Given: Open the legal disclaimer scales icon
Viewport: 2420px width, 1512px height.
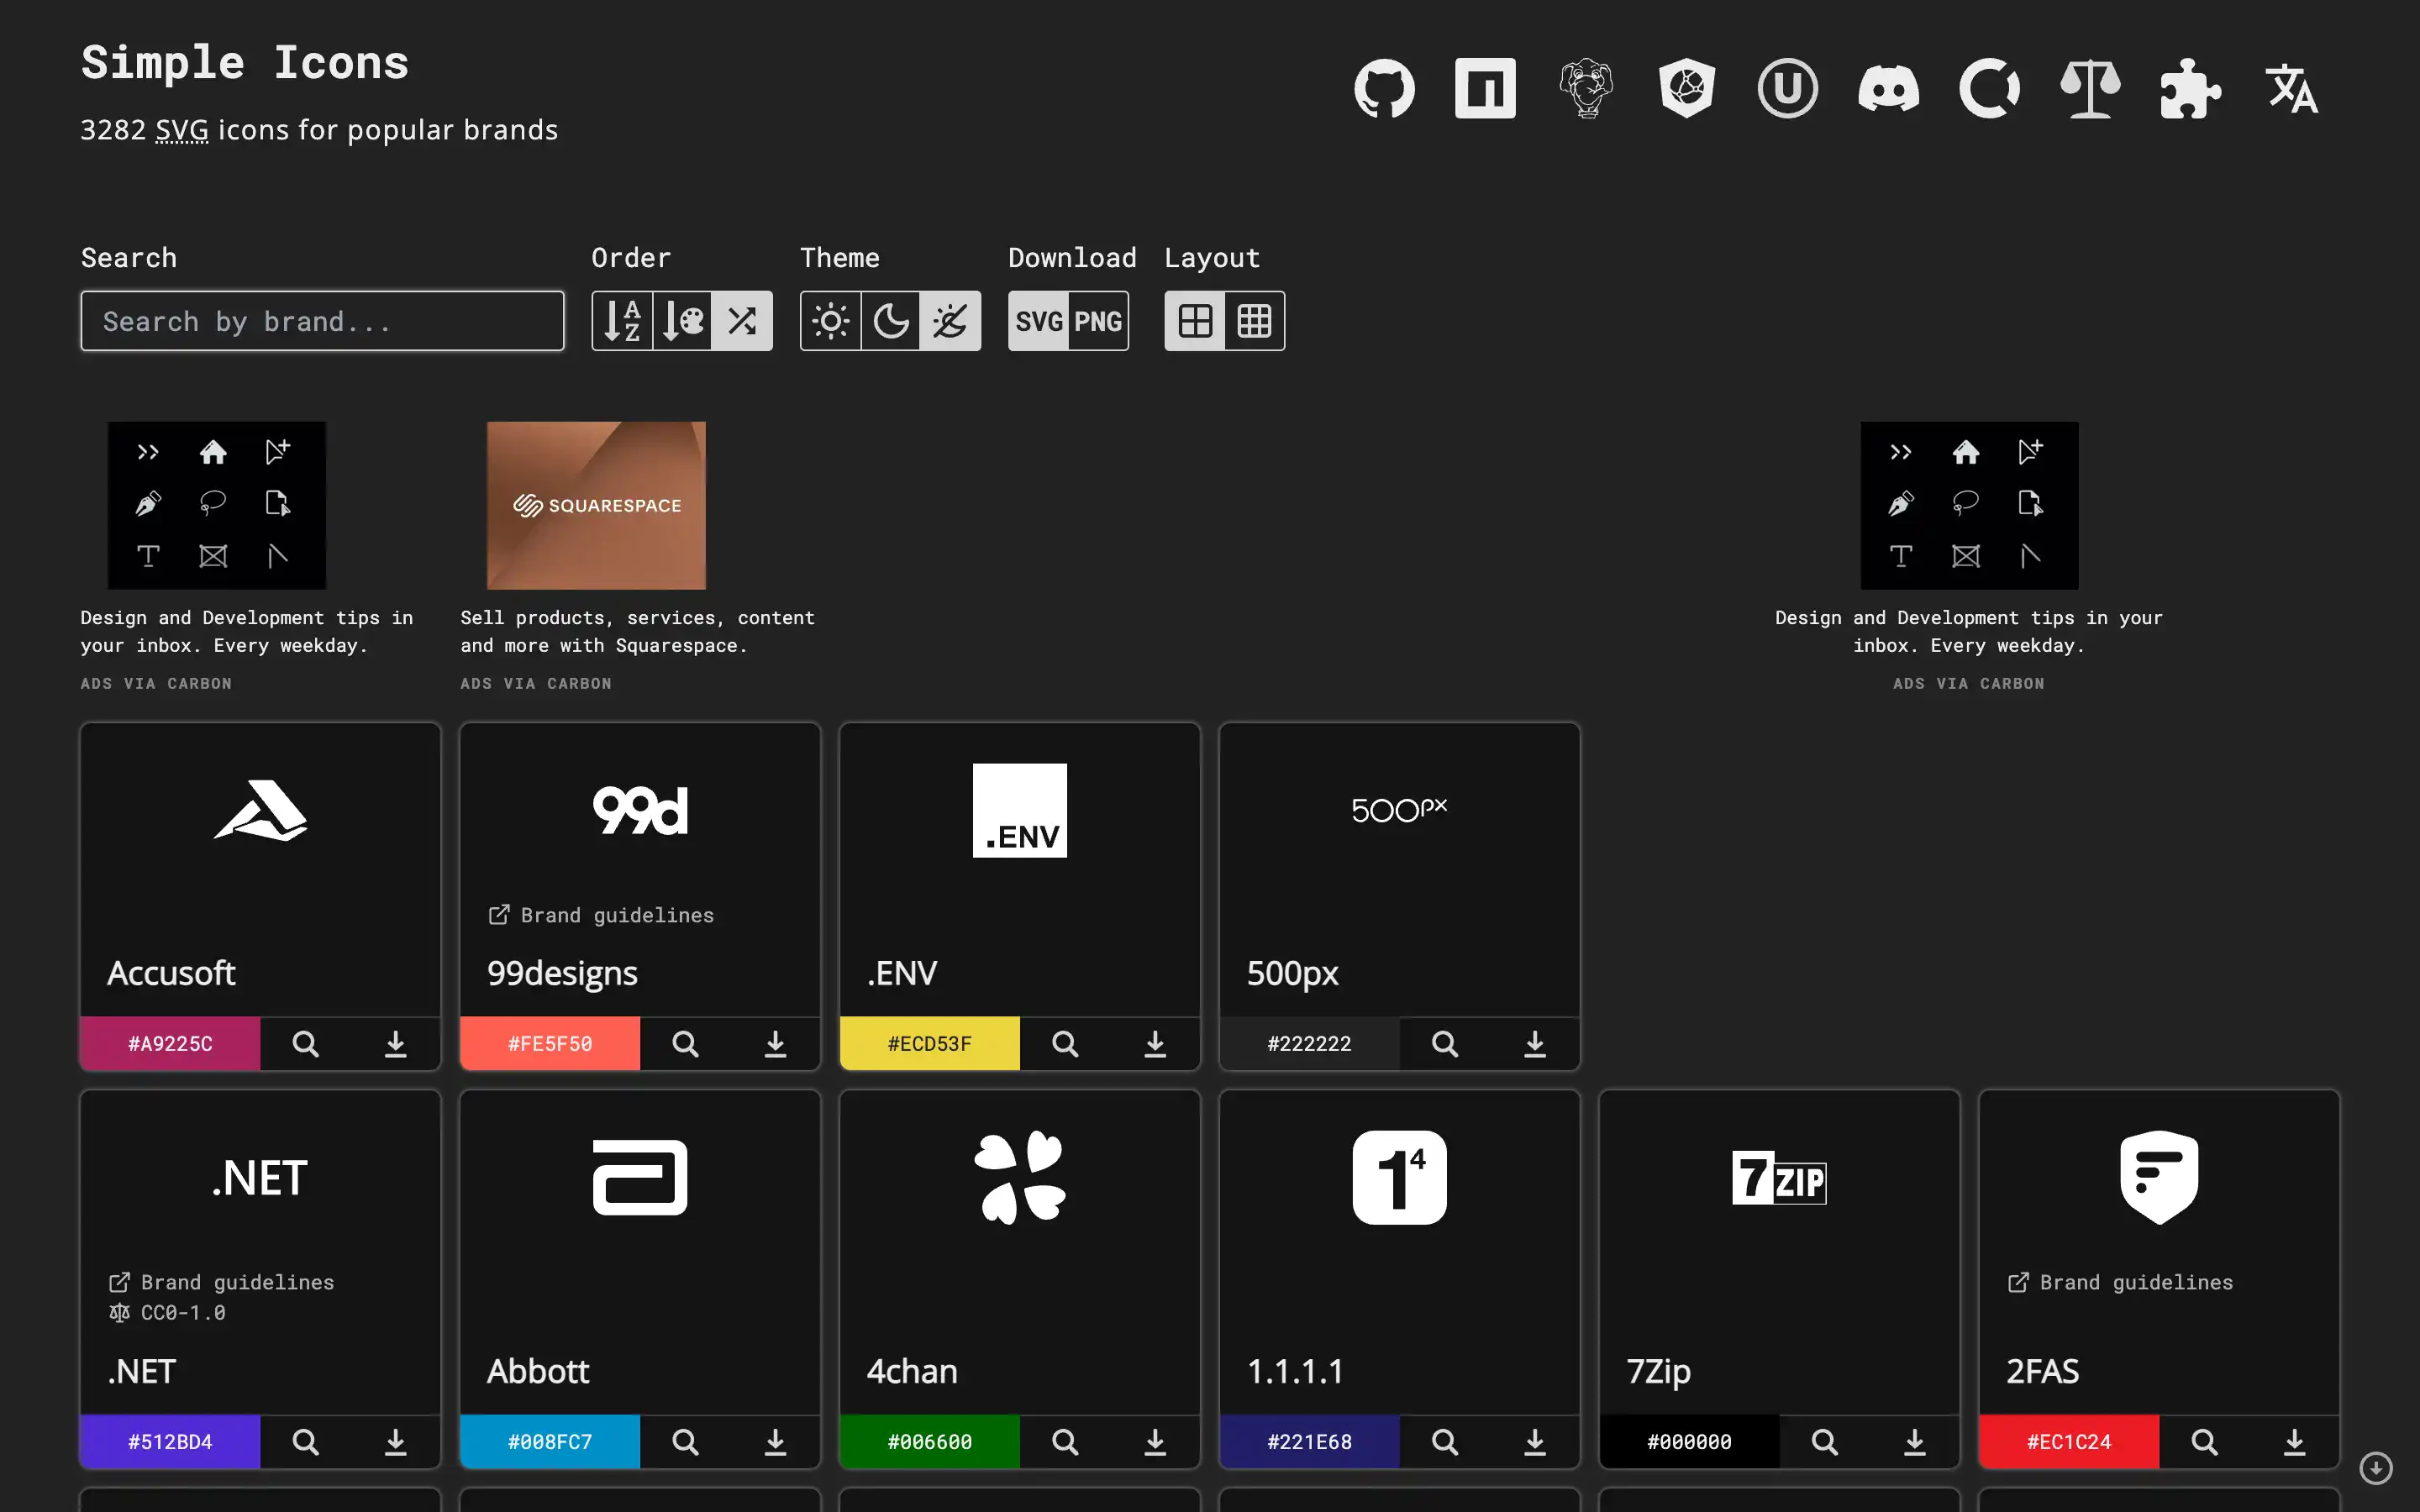Looking at the screenshot, I should [2090, 88].
